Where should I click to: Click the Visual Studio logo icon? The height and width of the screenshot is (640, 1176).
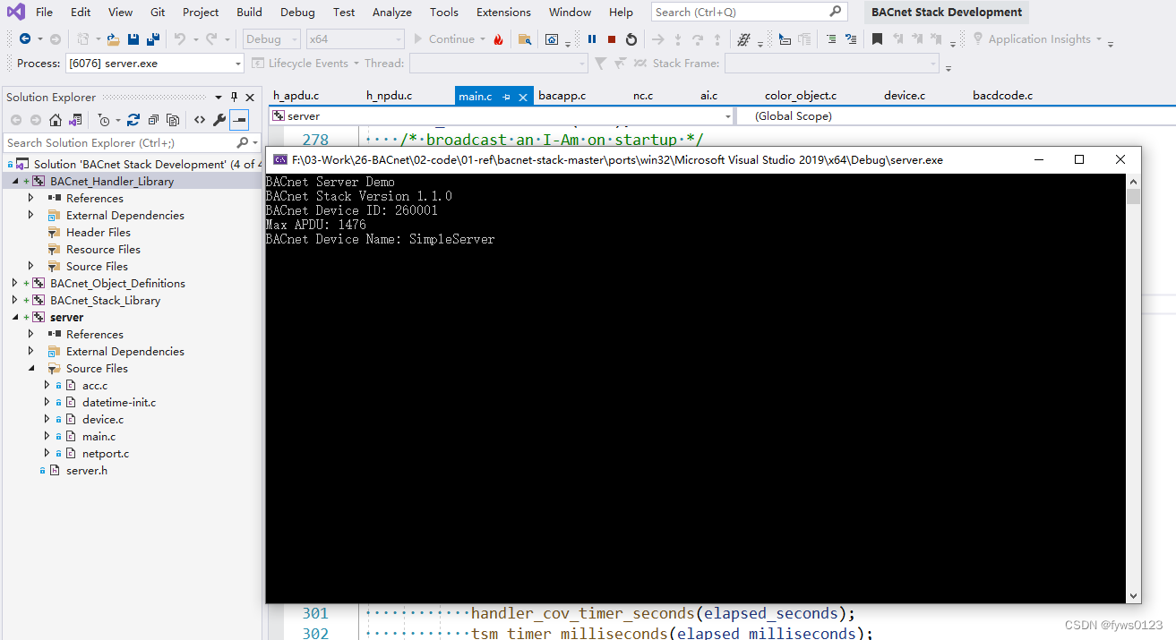coord(16,12)
